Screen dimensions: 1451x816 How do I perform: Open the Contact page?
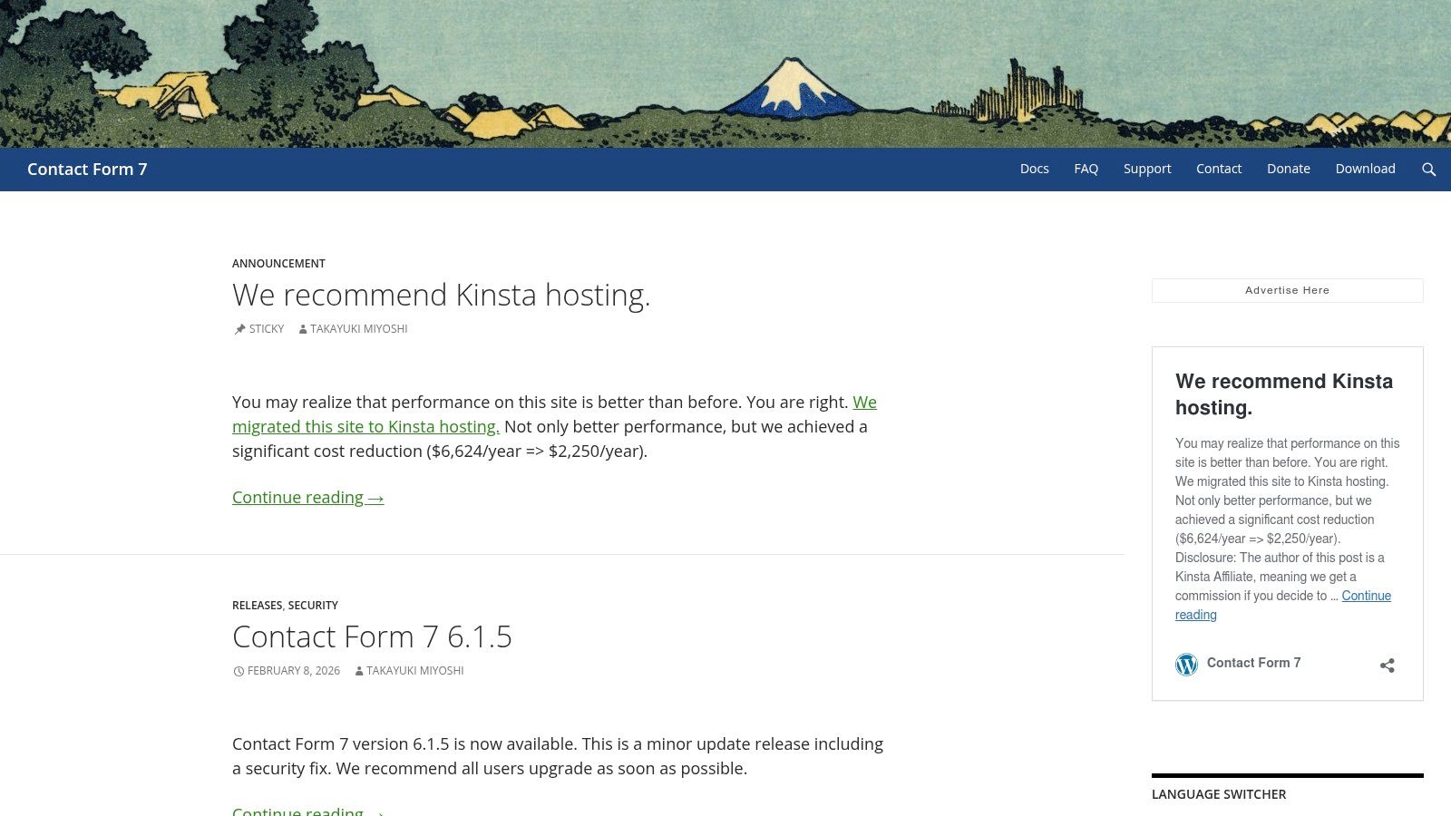click(1219, 169)
